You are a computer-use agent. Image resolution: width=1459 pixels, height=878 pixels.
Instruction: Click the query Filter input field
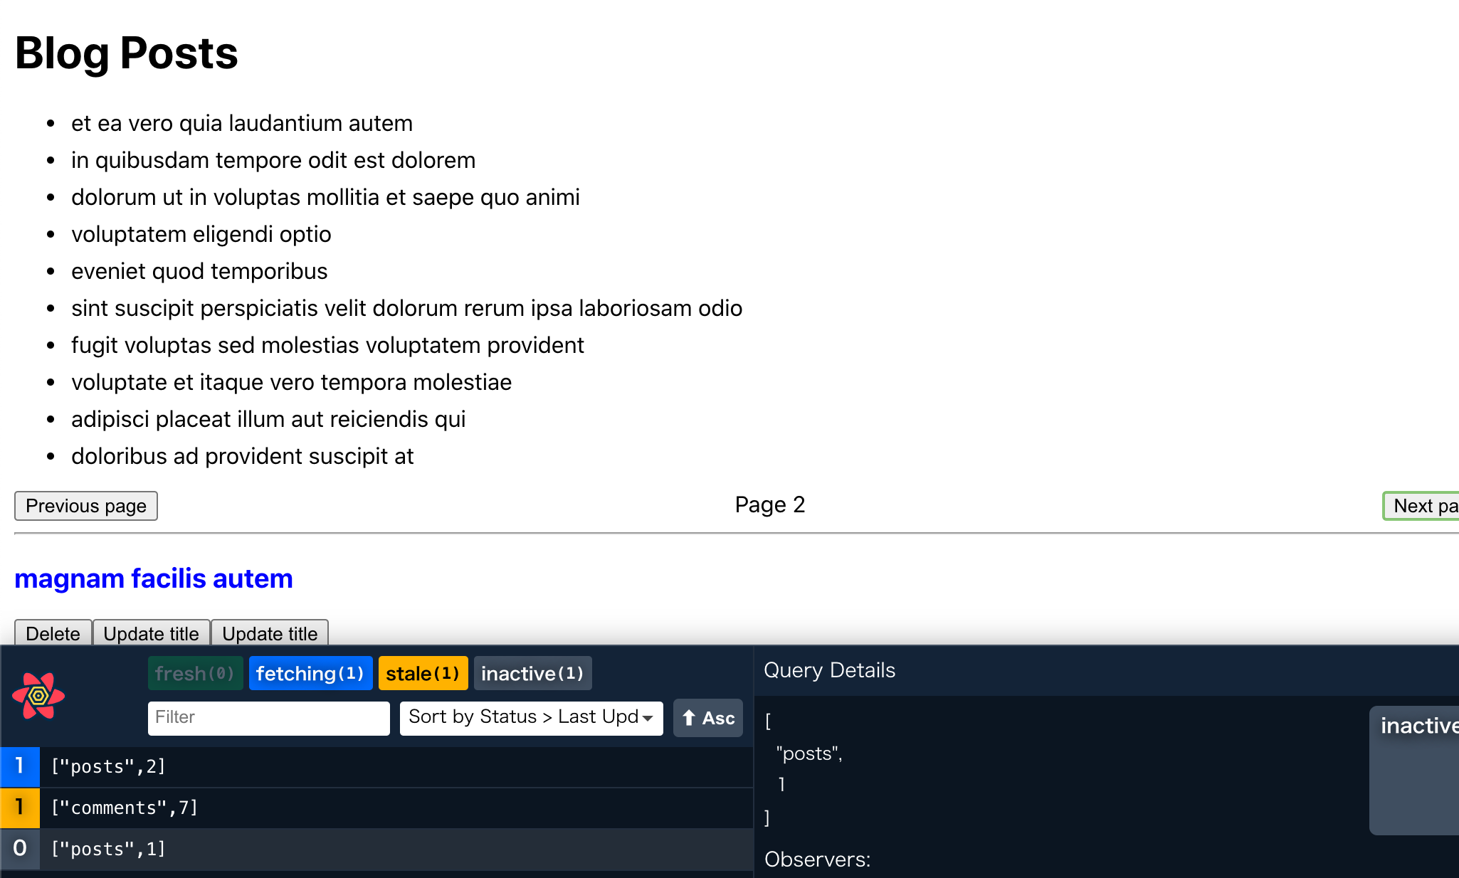tap(268, 717)
